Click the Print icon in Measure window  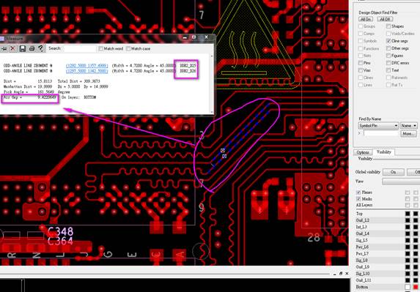pos(32,48)
